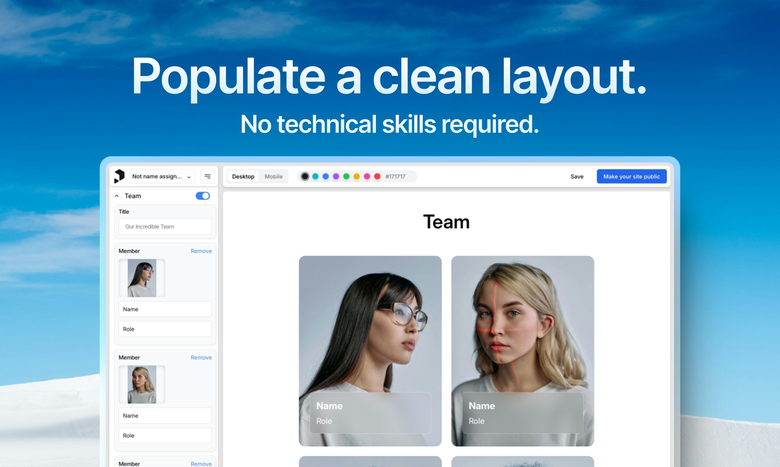Toggle the Team section switch off
This screenshot has height=467, width=780.
tap(203, 196)
